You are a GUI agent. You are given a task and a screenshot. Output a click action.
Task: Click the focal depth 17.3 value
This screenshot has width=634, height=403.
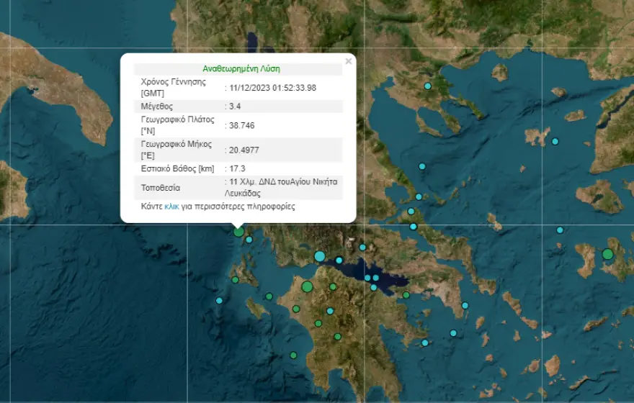pyautogui.click(x=237, y=168)
